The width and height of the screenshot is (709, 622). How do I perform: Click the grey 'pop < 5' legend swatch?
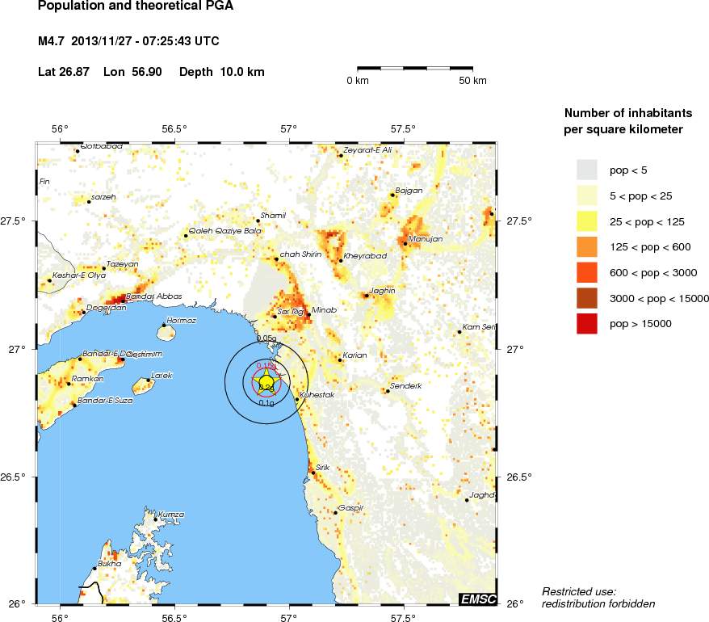586,170
